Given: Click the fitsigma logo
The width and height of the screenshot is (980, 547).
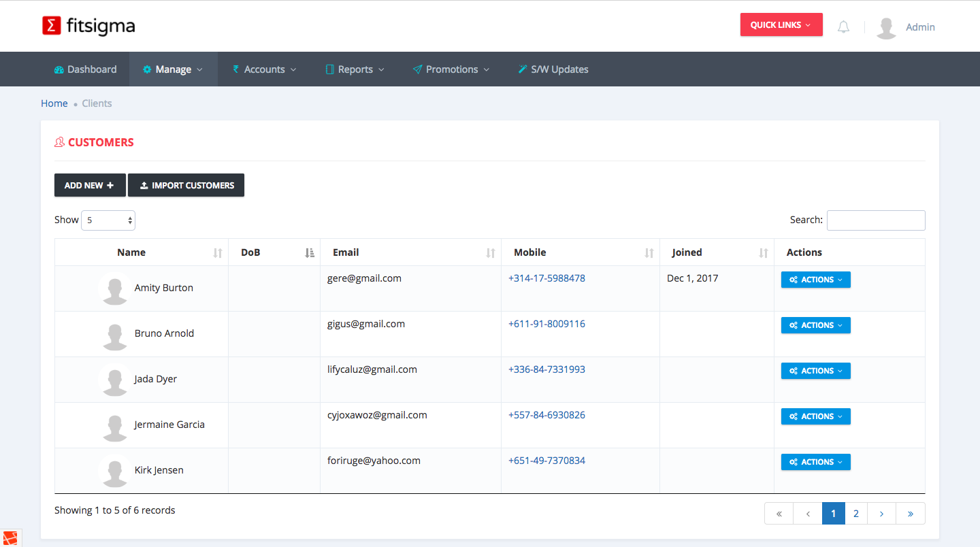Looking at the screenshot, I should (88, 26).
